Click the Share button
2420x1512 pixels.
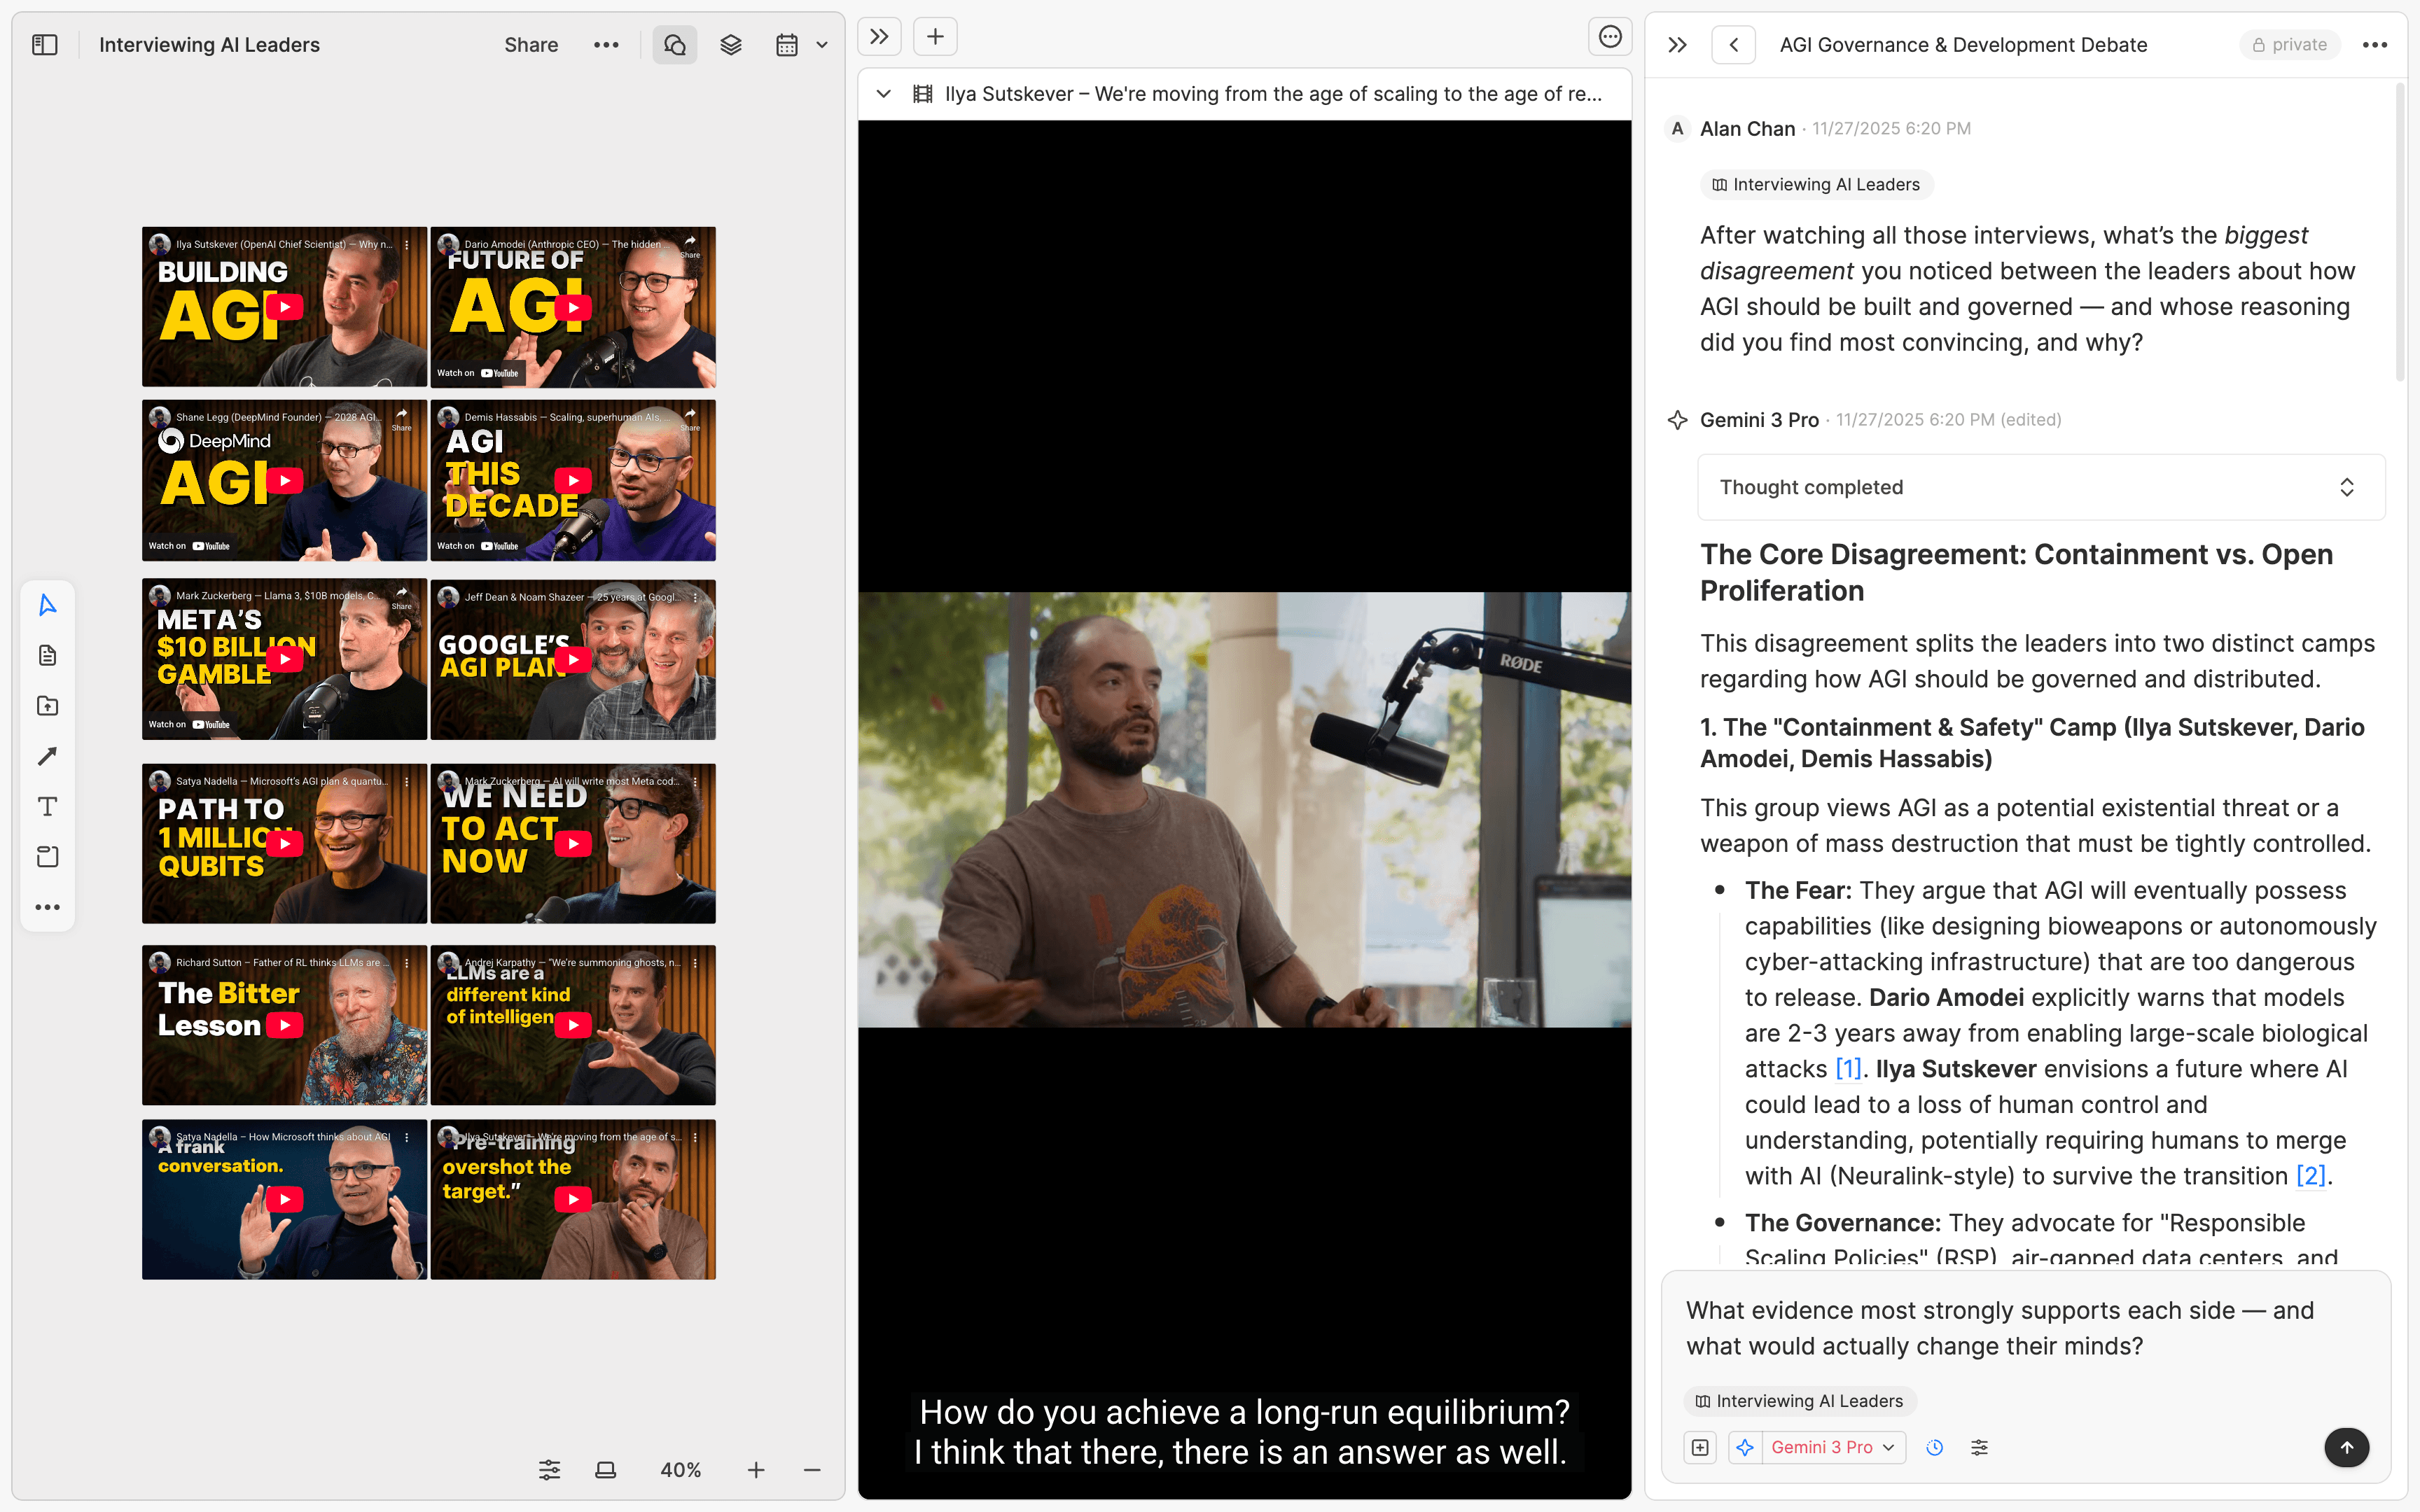pos(531,44)
